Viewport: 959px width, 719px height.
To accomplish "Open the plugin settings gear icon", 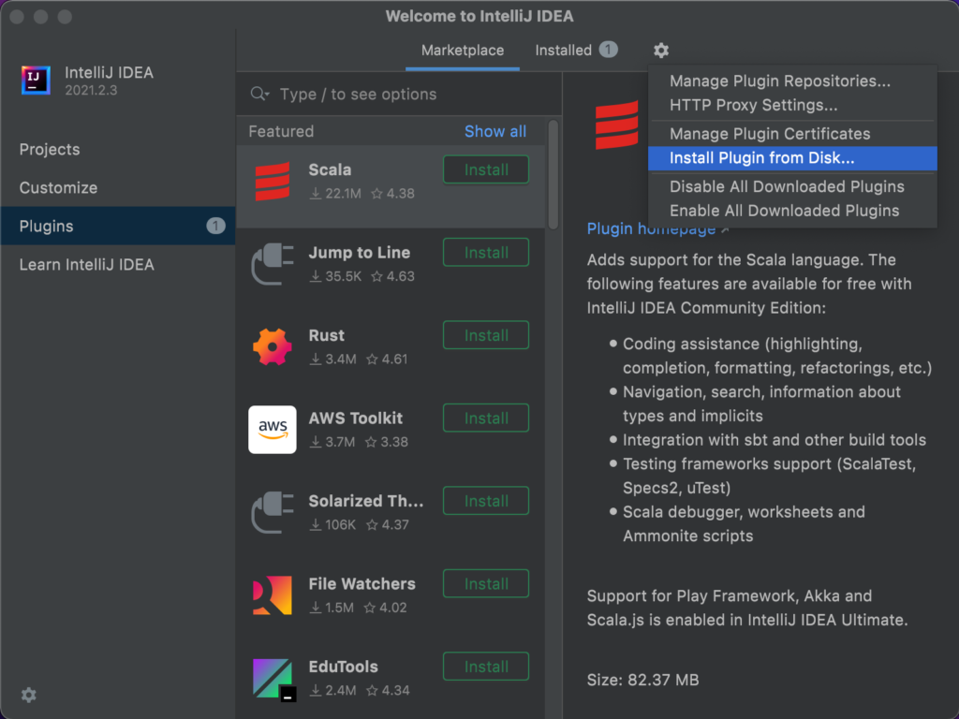I will [660, 51].
